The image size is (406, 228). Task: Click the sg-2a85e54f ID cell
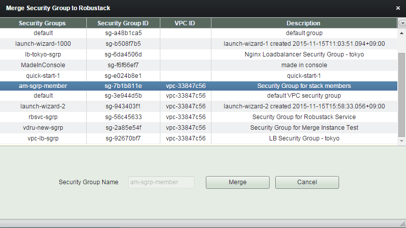pyautogui.click(x=123, y=128)
